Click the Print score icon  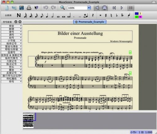(29, 8)
